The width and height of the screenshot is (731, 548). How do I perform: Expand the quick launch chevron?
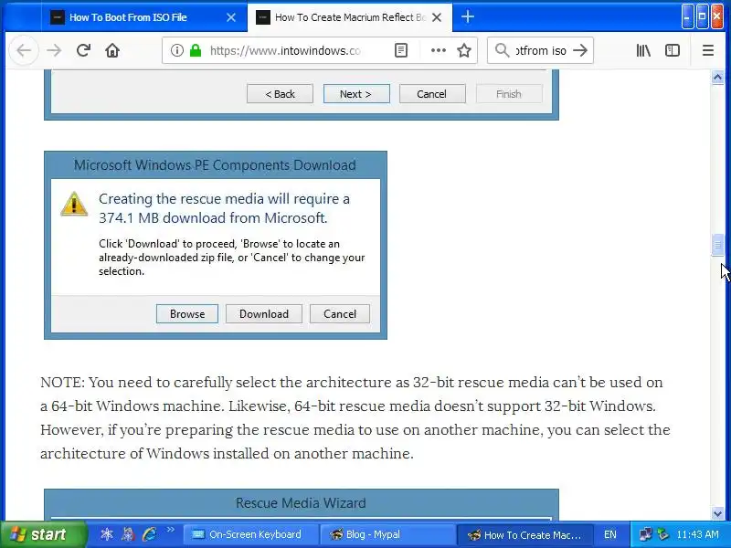tap(170, 530)
